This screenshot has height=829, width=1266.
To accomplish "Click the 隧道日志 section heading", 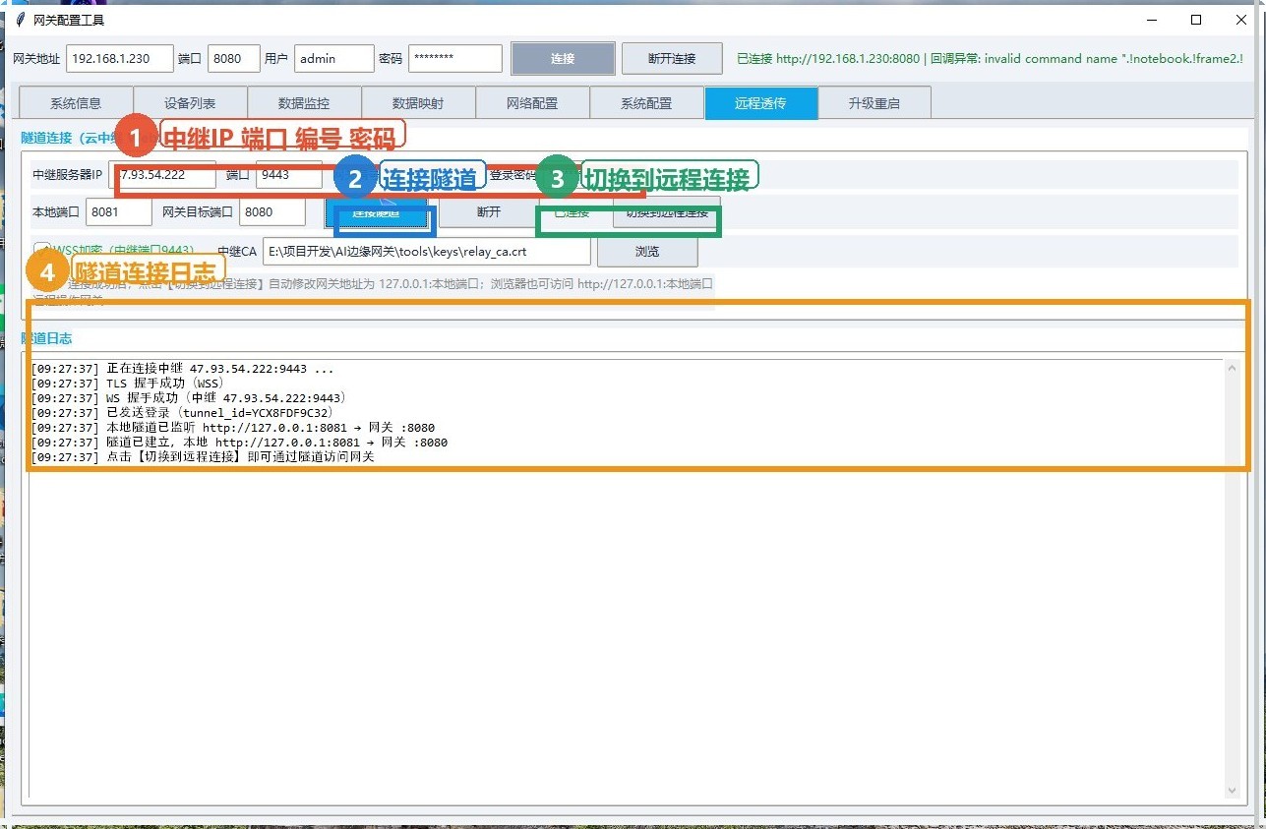I will [x=46, y=338].
